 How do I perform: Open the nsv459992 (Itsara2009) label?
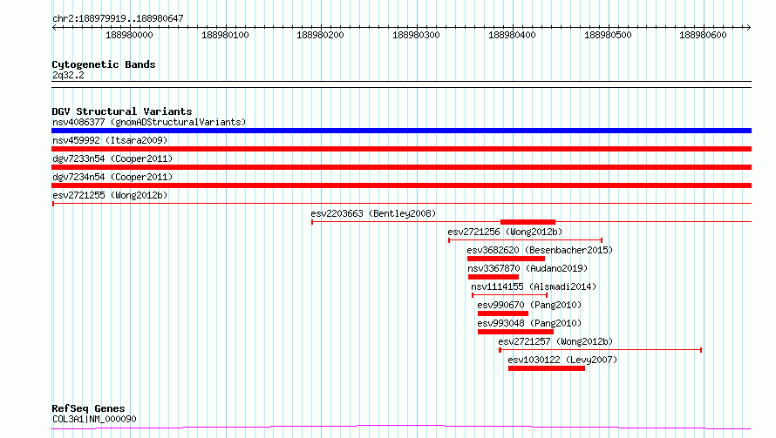tap(110, 140)
